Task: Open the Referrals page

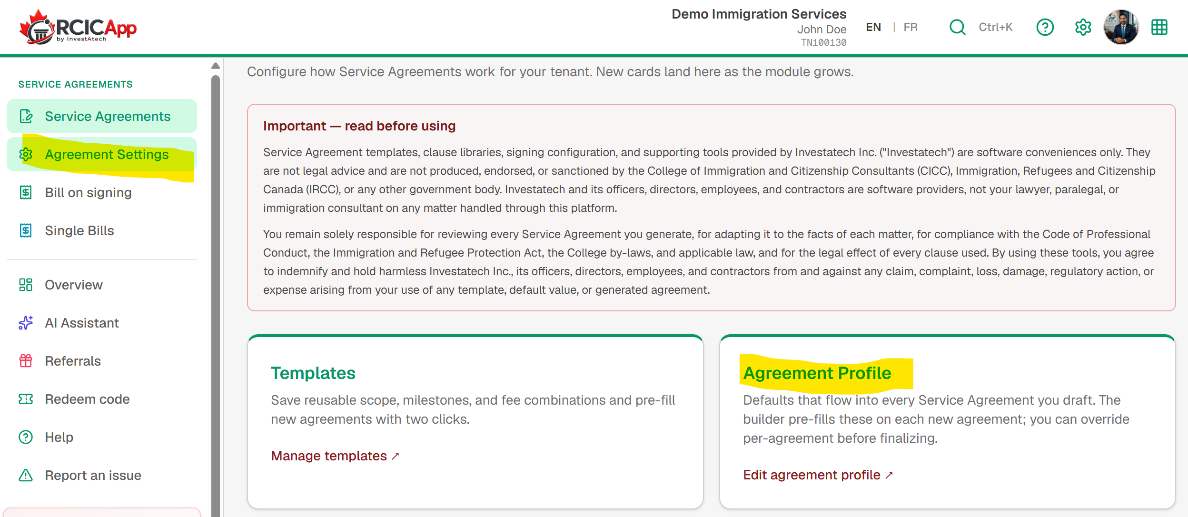Action: click(x=102, y=361)
